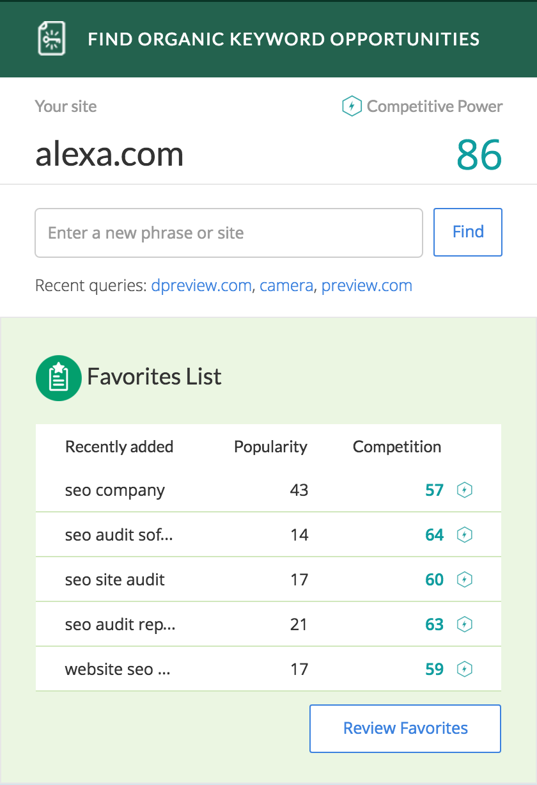The width and height of the screenshot is (537, 785).
Task: Sort by Competition column header
Action: tap(396, 447)
